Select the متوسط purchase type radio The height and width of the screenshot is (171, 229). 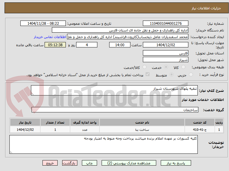171,75
